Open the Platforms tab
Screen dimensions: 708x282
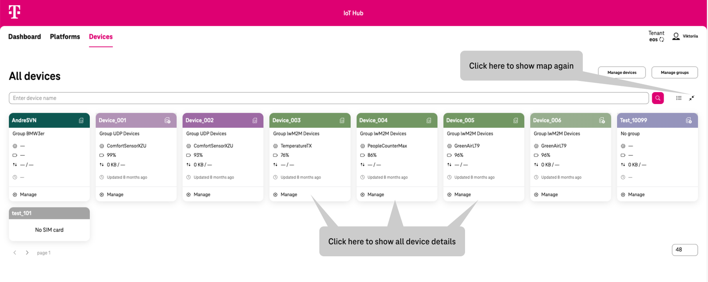pyautogui.click(x=65, y=37)
